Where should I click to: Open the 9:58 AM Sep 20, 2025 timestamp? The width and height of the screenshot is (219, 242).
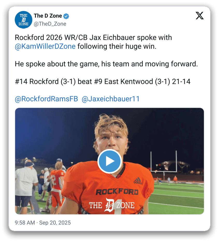coord(43,223)
